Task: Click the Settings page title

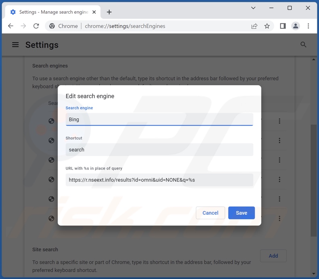Action: (x=42, y=45)
